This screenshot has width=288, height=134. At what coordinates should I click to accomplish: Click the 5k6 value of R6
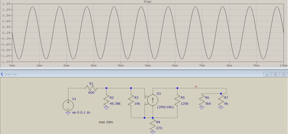208,103
